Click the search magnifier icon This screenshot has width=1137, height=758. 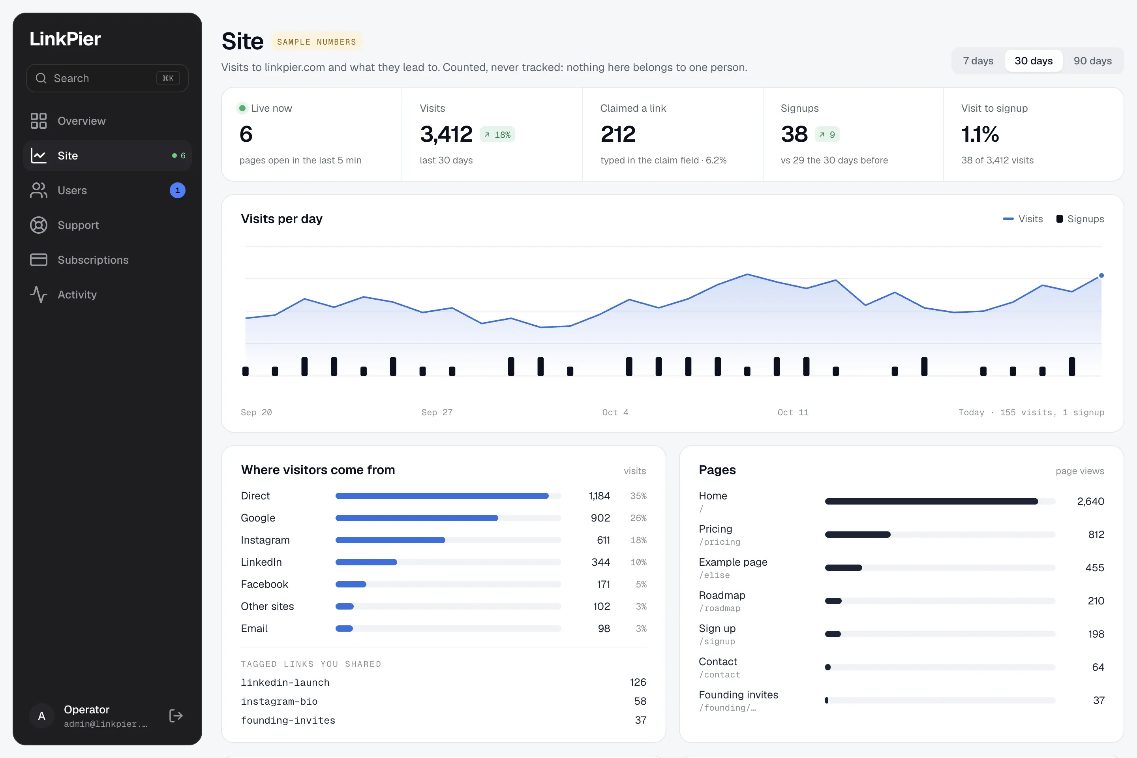tap(41, 78)
